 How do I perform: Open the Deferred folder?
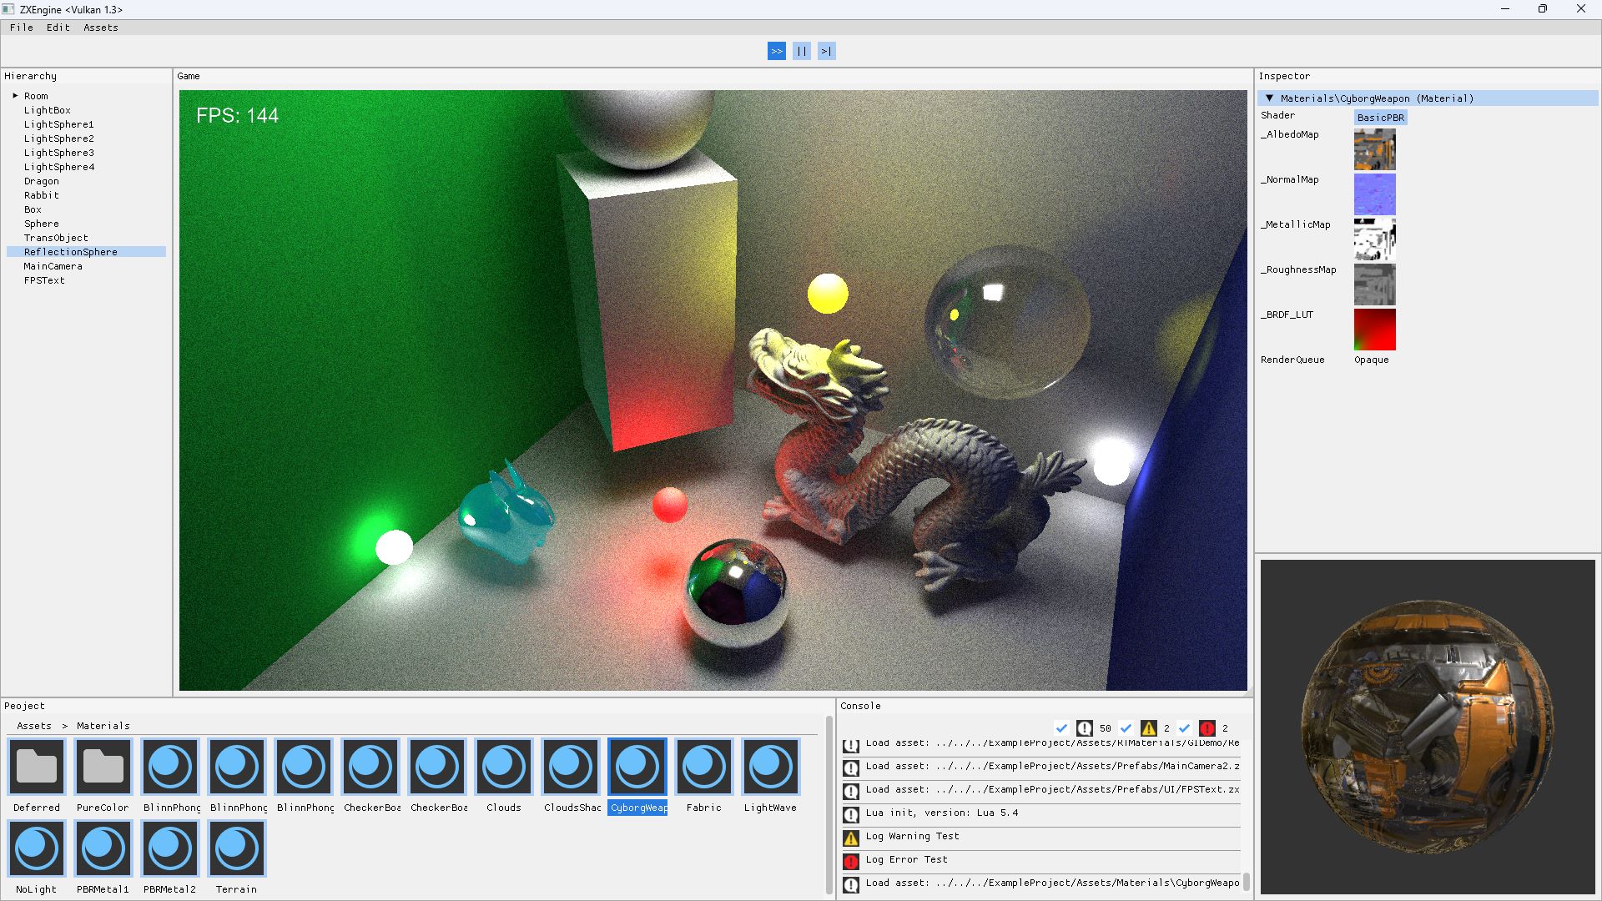coord(37,766)
